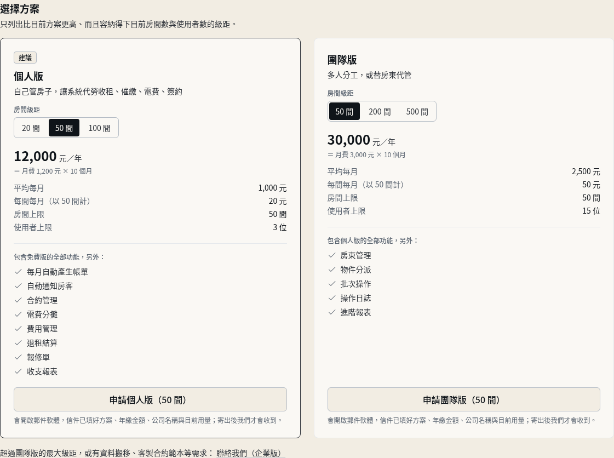Click the checkmark beside 合約管理
The height and width of the screenshot is (458, 614).
(x=18, y=300)
